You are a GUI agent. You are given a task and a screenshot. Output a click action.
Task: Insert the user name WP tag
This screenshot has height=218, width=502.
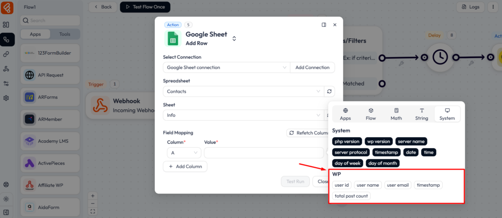pos(368,185)
